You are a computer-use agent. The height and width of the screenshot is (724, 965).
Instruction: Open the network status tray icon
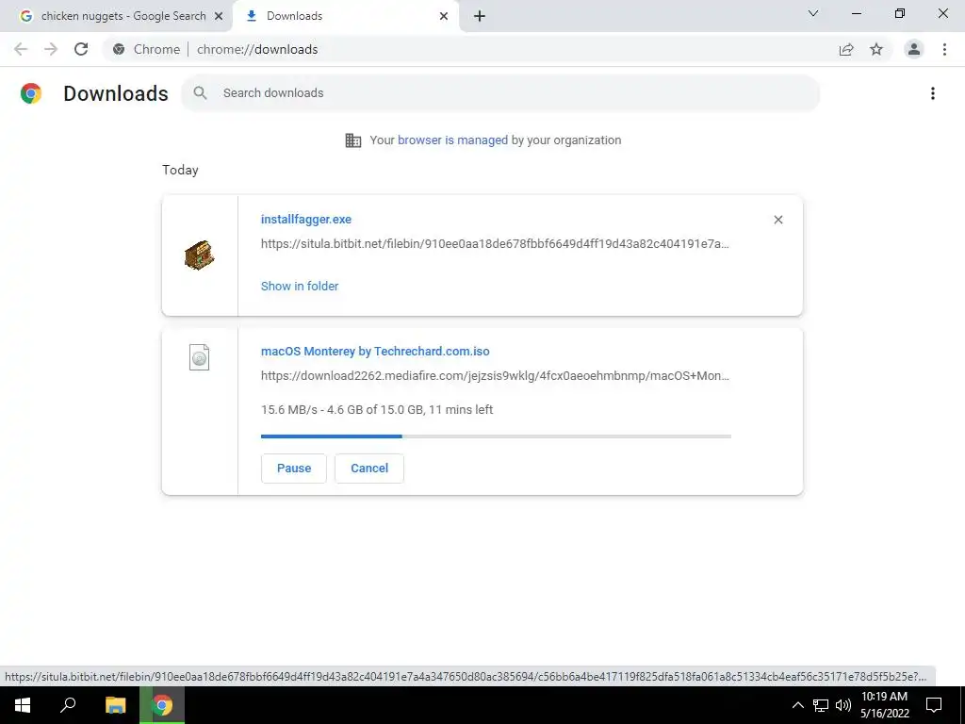(821, 705)
